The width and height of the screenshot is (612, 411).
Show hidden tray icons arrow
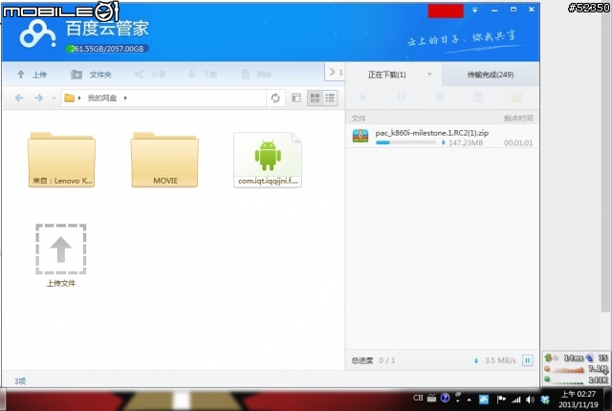tap(469, 400)
